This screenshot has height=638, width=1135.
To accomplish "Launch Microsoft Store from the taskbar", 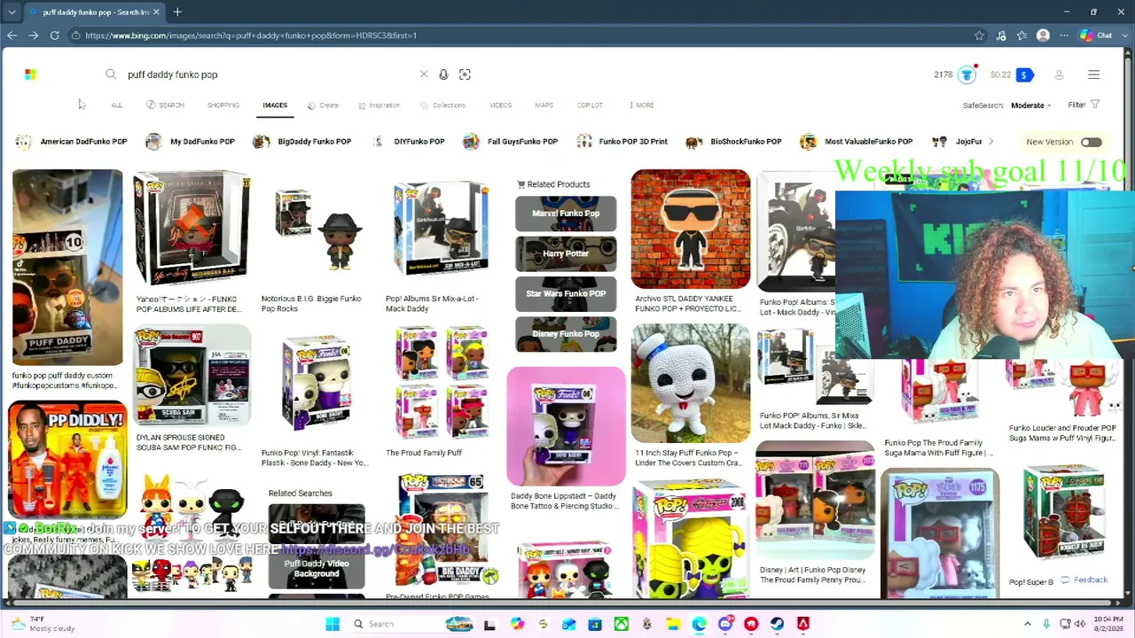I will click(595, 624).
